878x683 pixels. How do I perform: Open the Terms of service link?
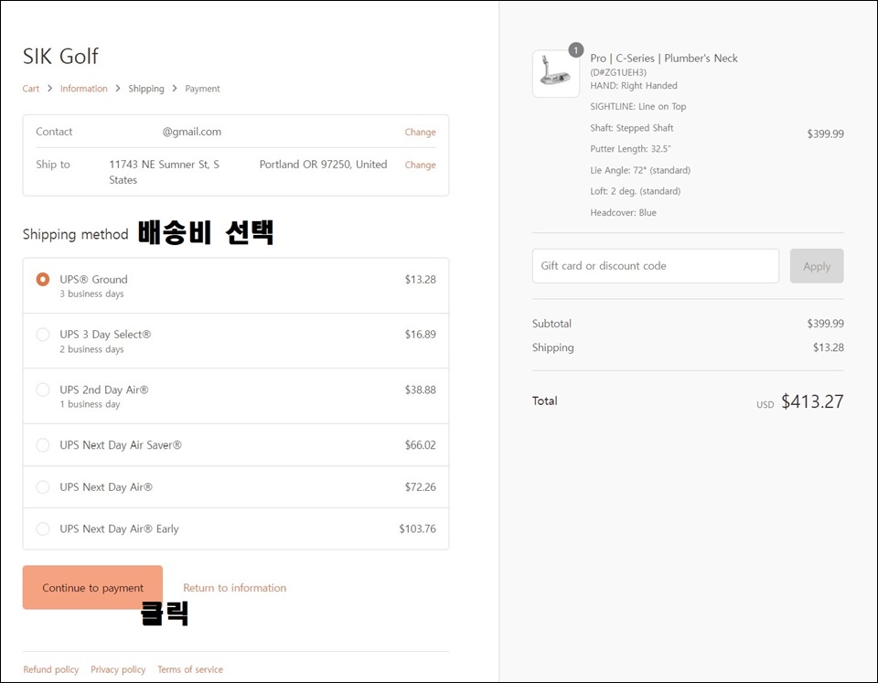coord(190,669)
